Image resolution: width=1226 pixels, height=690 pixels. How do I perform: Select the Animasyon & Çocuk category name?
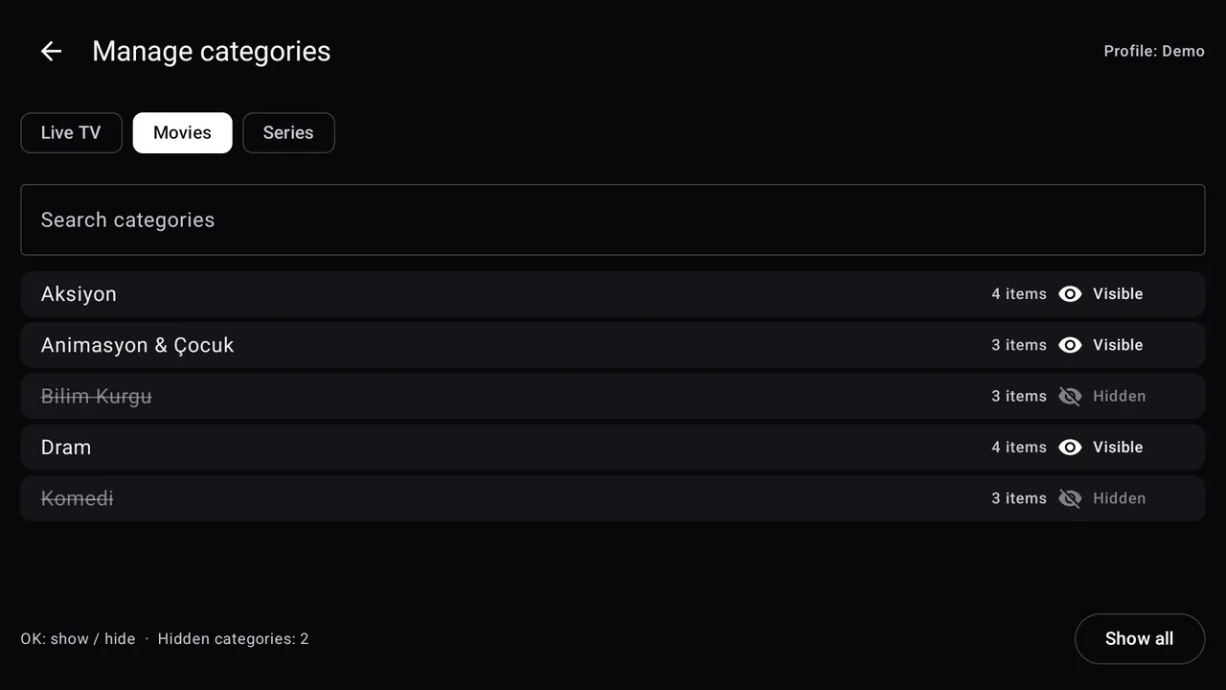(x=137, y=345)
